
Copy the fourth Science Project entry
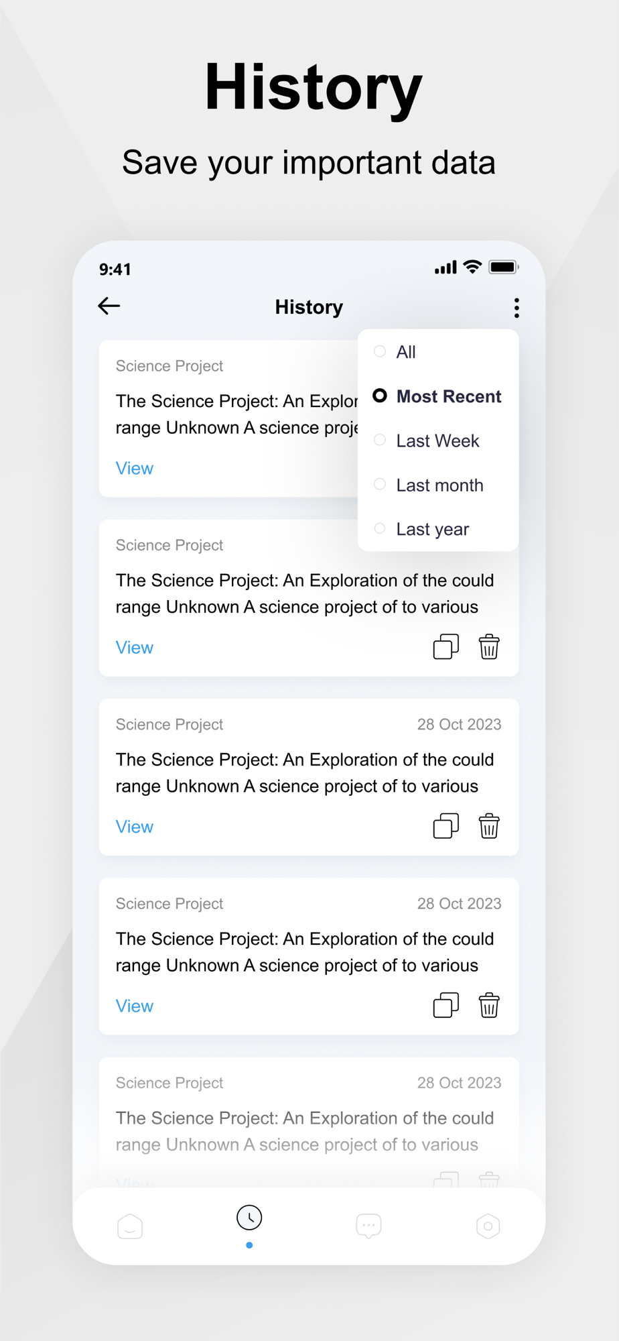(445, 1005)
